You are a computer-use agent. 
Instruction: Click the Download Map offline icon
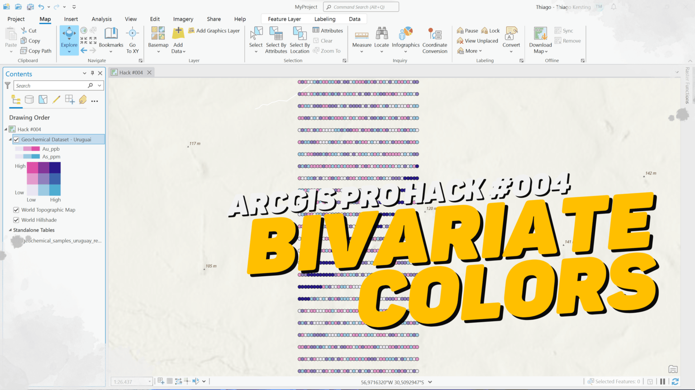[x=539, y=40]
